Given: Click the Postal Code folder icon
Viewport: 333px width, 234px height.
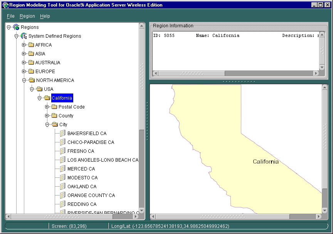Looking at the screenshot, I should [55, 107].
